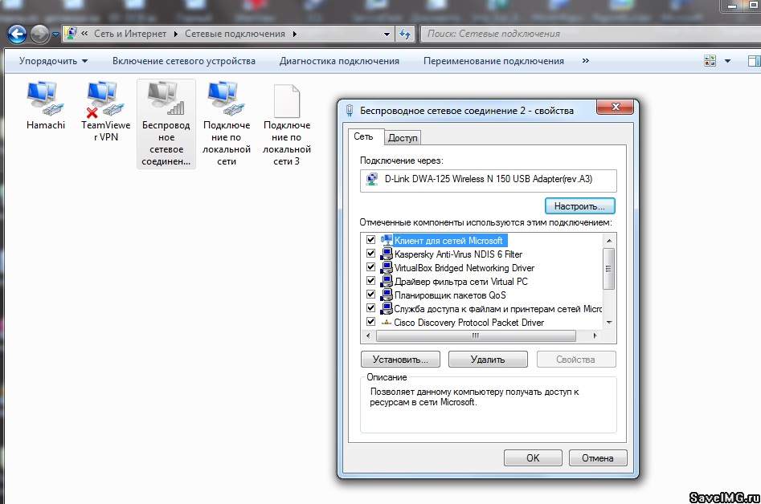This screenshot has width=761, height=504.
Task: Switch to the Сеть tab
Action: [363, 136]
